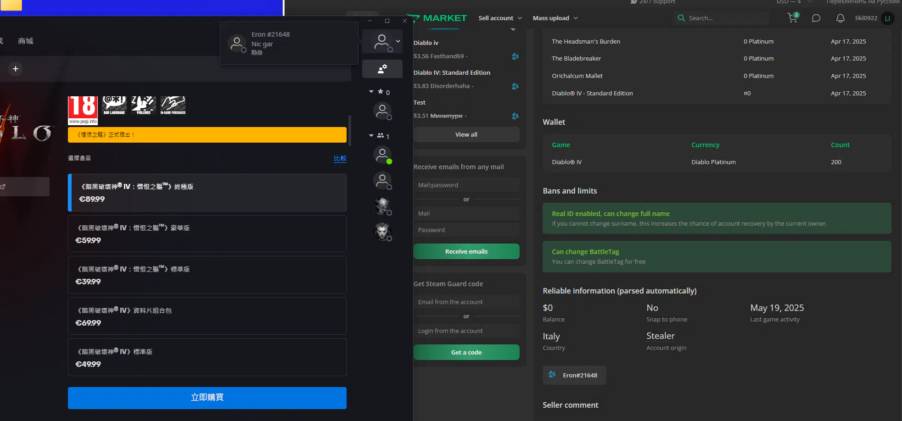Click the Real ID enabled notice

coord(717,218)
